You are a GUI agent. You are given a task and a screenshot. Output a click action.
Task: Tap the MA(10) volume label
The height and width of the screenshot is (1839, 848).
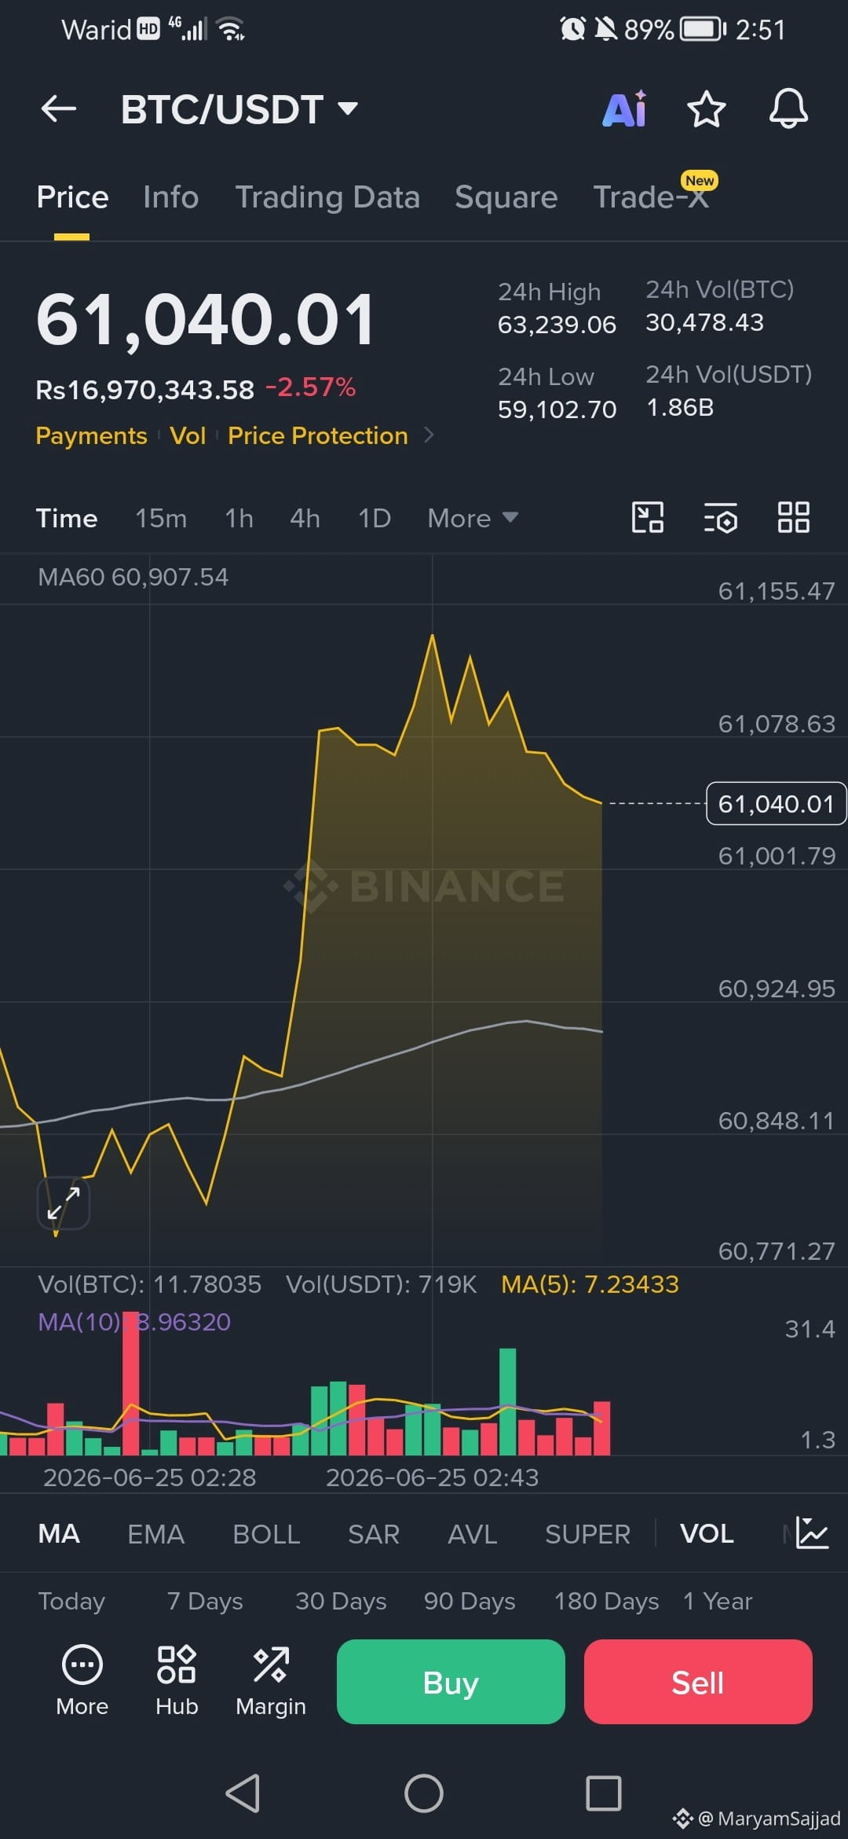(x=134, y=1322)
